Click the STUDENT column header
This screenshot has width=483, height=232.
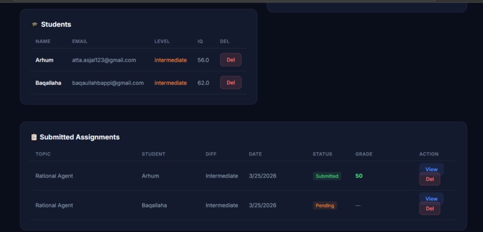(153, 154)
